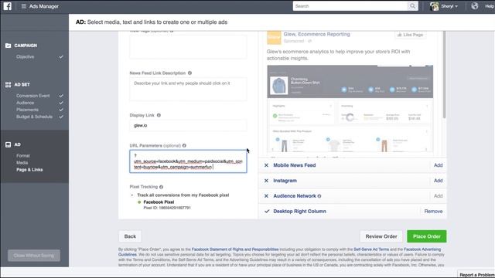
Task: Go to Audience step in sidebar
Action: 26,103
